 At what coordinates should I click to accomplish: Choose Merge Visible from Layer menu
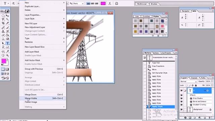(43, 98)
